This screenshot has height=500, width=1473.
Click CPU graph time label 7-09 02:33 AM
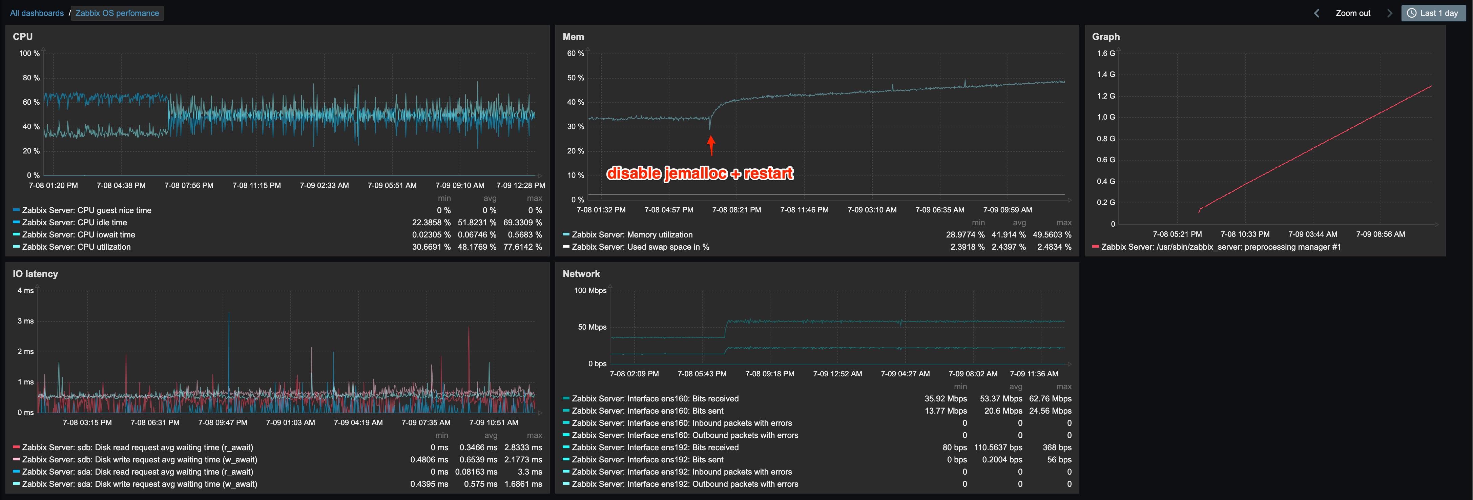324,185
